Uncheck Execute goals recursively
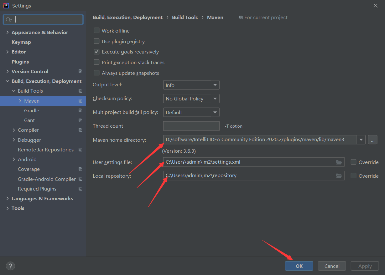This screenshot has width=385, height=275. click(x=97, y=52)
